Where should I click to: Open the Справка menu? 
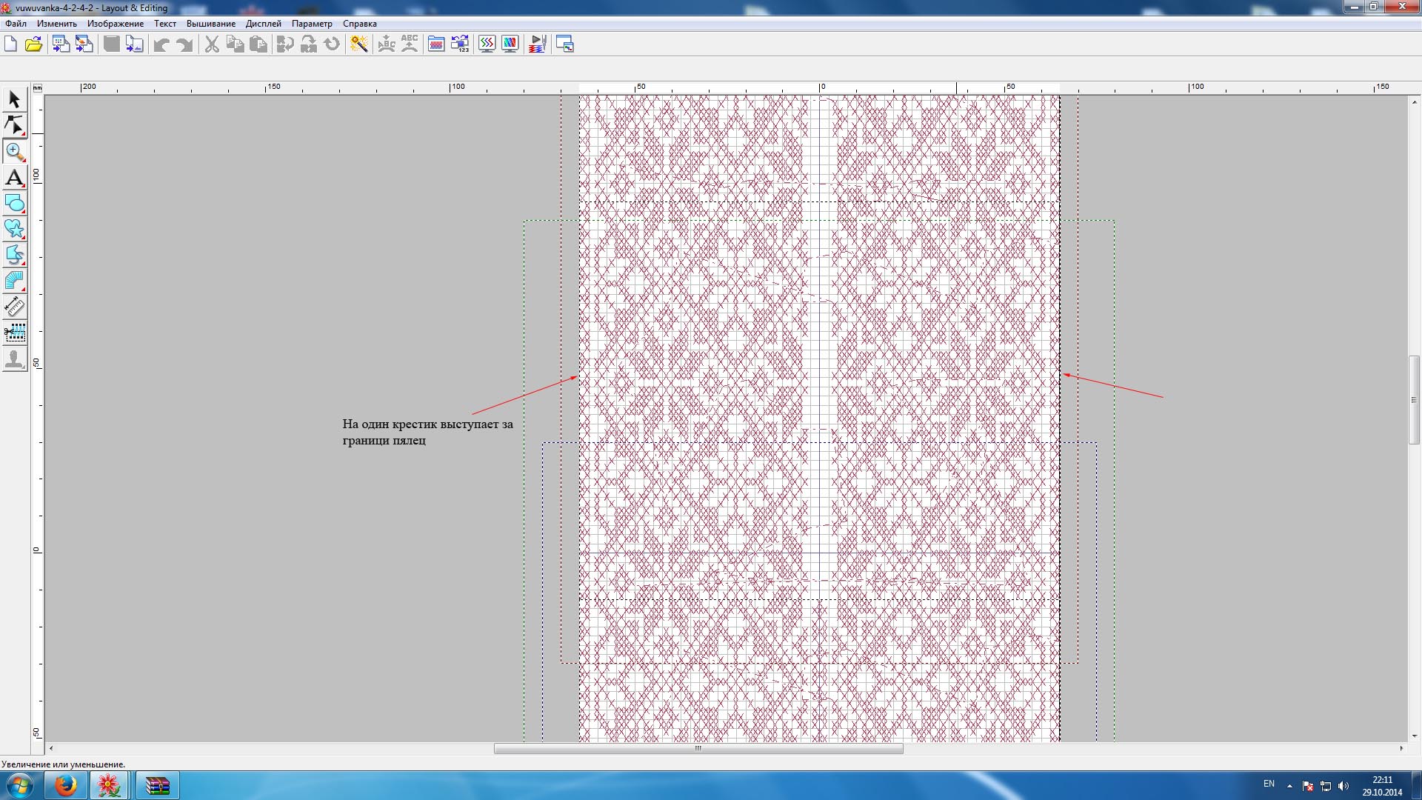pyautogui.click(x=359, y=24)
